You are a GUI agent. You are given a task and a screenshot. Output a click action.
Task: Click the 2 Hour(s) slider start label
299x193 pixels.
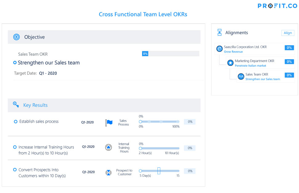coord(145,153)
